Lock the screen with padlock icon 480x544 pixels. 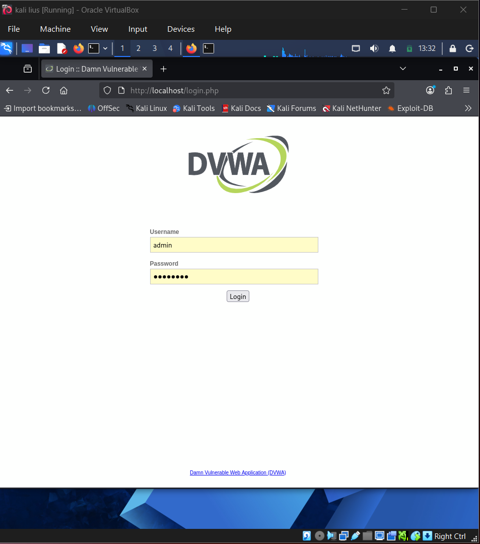453,48
